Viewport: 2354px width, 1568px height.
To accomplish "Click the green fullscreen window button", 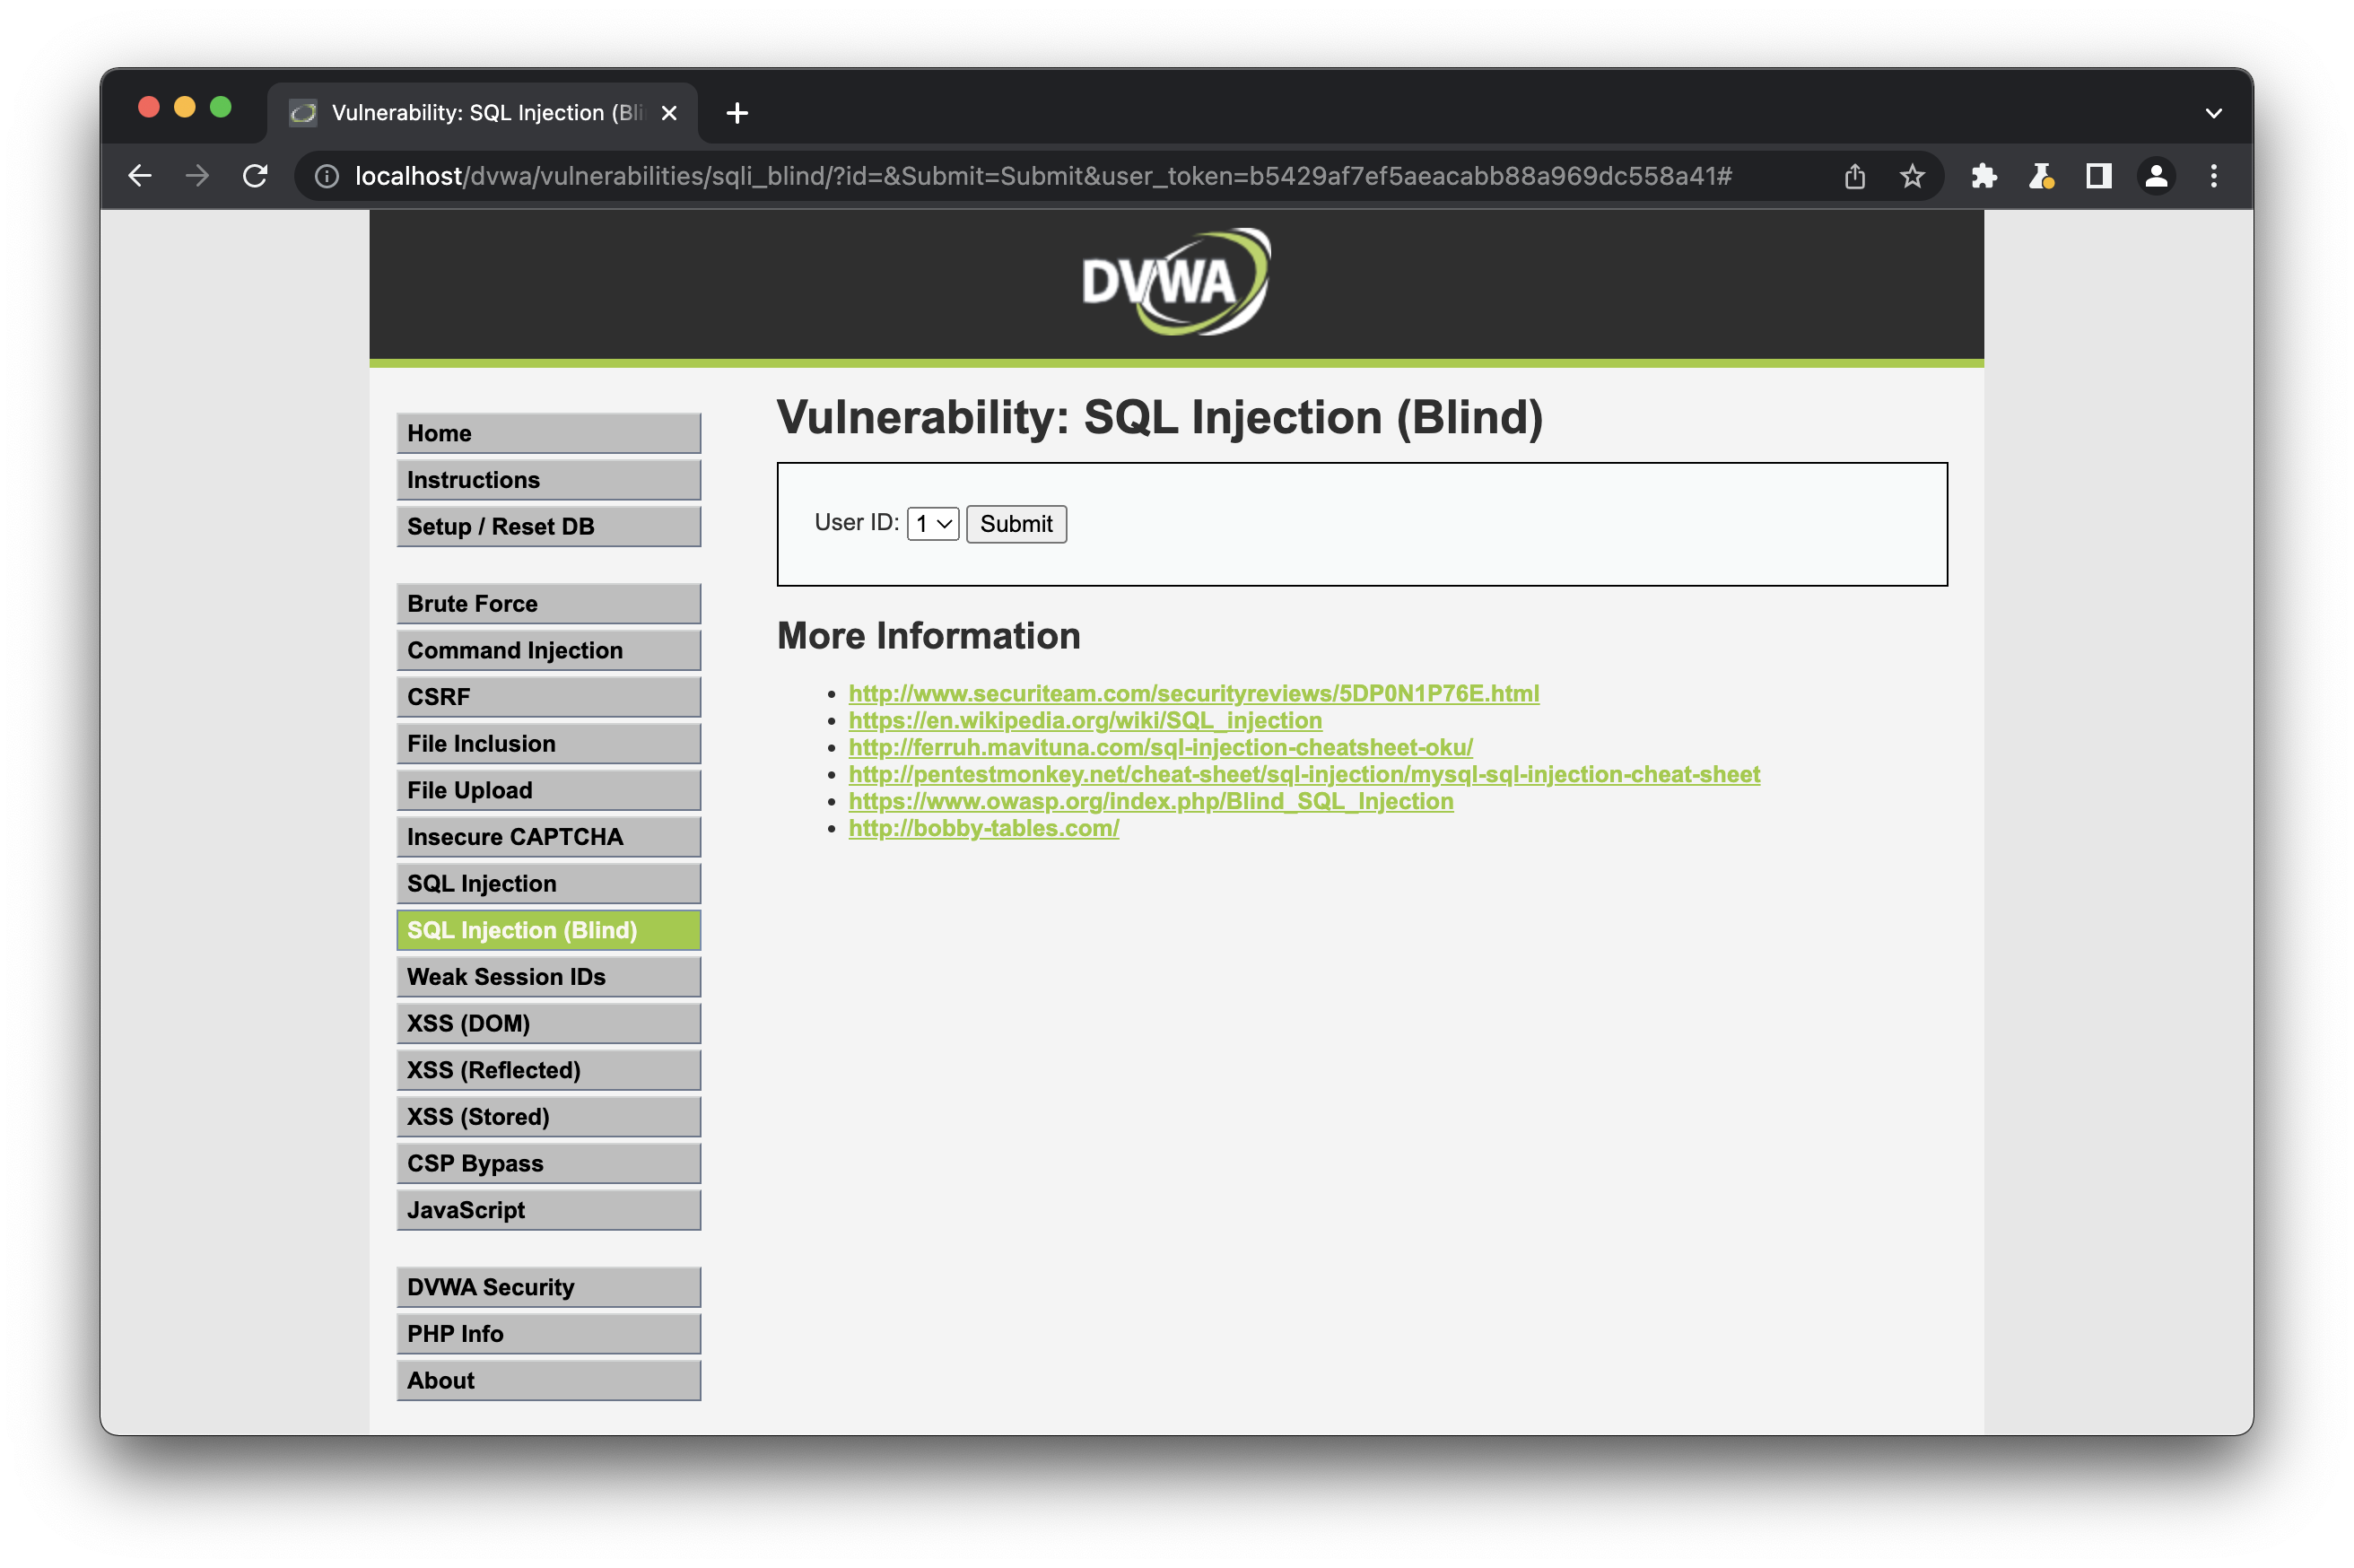I will tap(221, 107).
